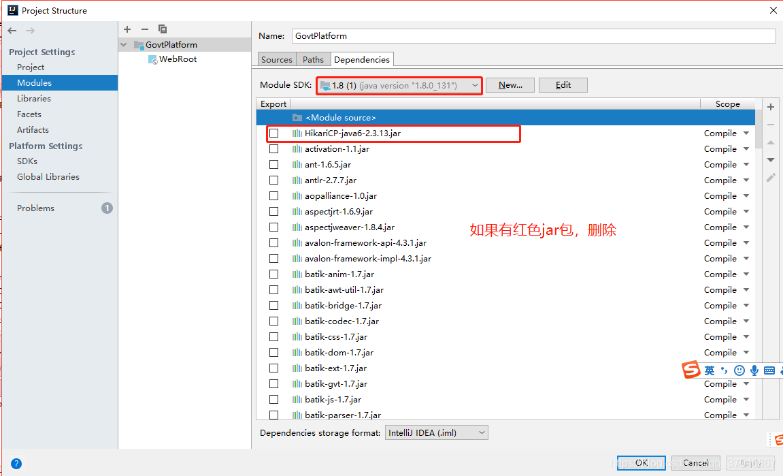Check Export for aopalliance-1.0.jar
Image resolution: width=783 pixels, height=476 pixels.
(x=273, y=195)
